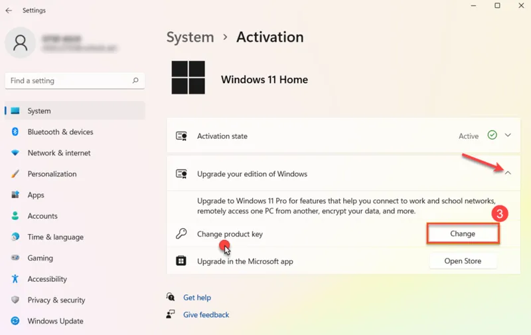Click the Upgrade in the Microsoft app label
531x335 pixels.
pyautogui.click(x=245, y=261)
